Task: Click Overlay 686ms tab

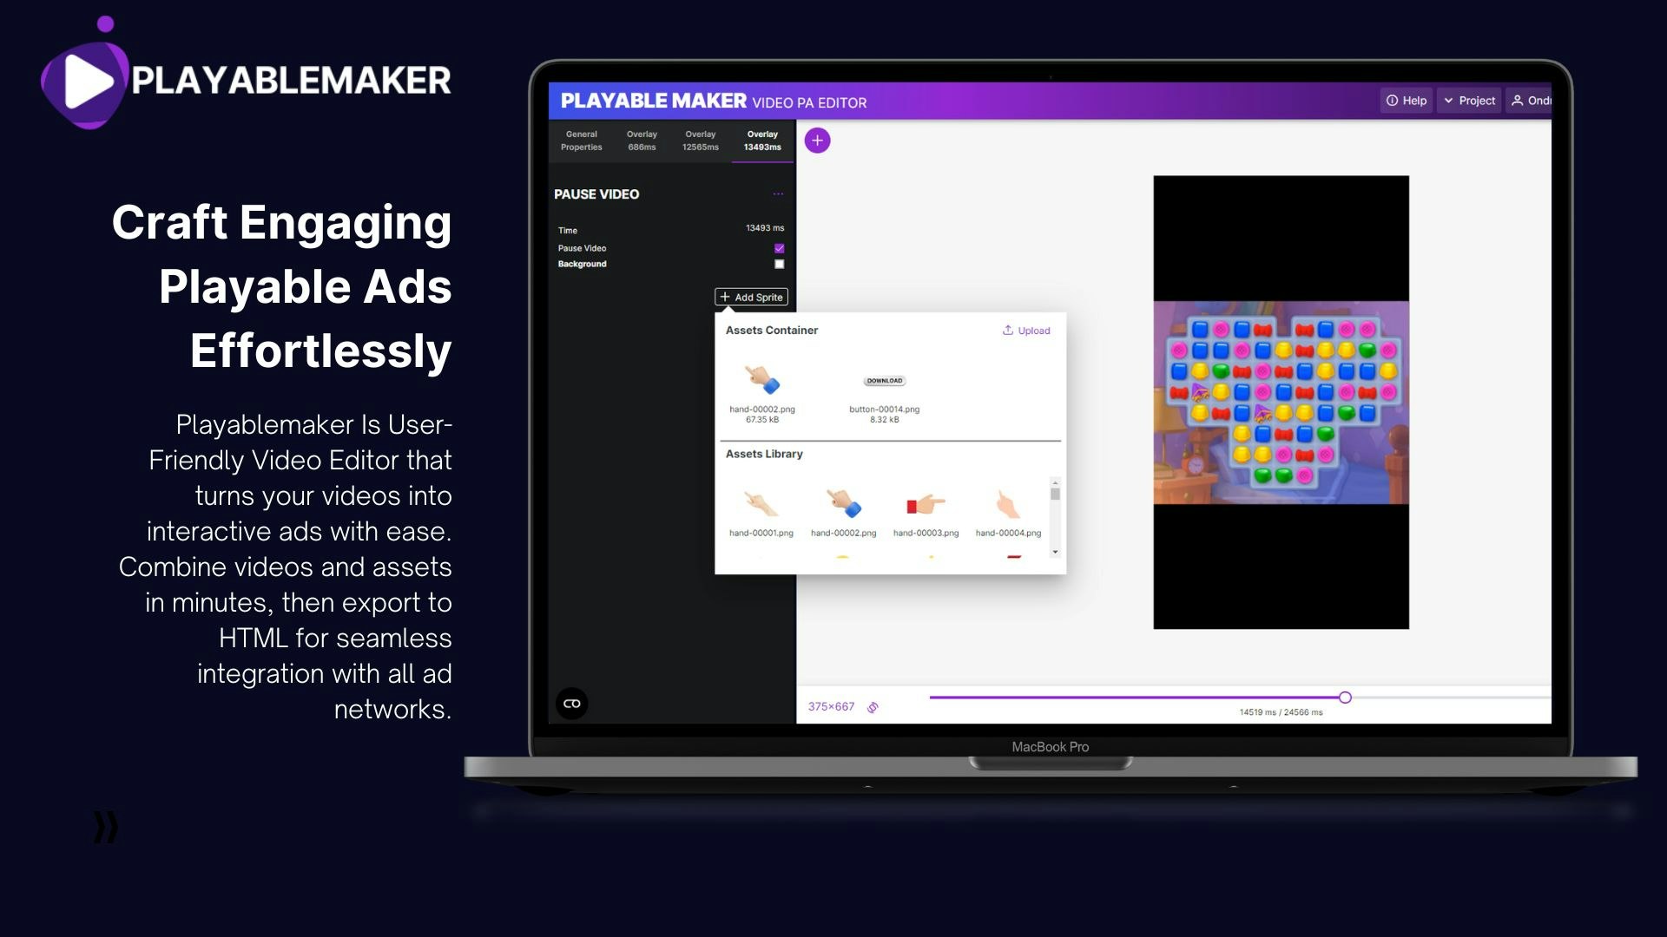Action: point(640,140)
